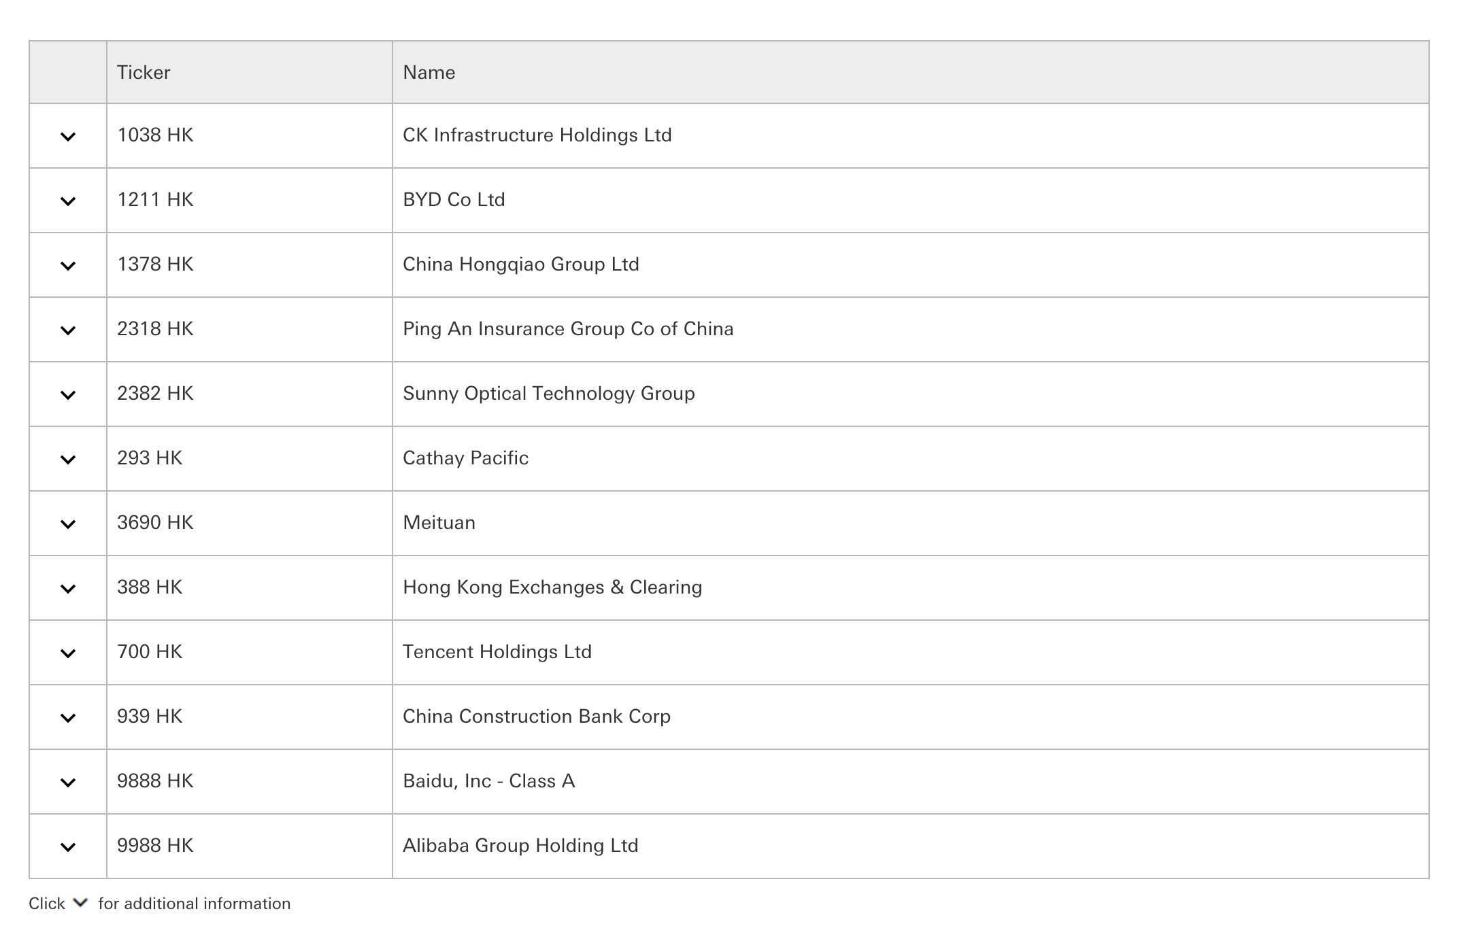Expand the Alibaba Group Holding row

tap(68, 847)
